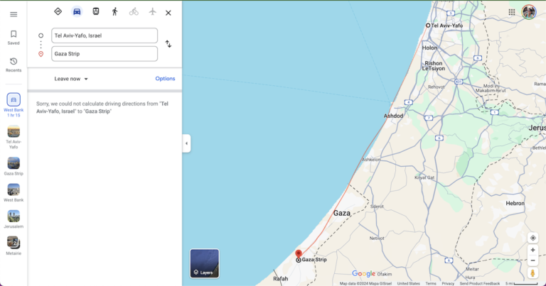Click Sderot label on map

(377, 207)
